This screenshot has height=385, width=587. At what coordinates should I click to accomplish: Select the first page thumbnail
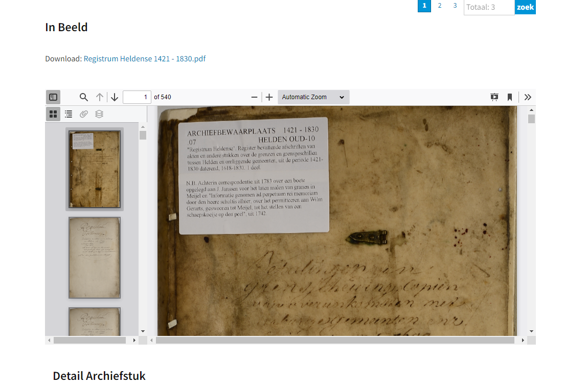pos(94,169)
